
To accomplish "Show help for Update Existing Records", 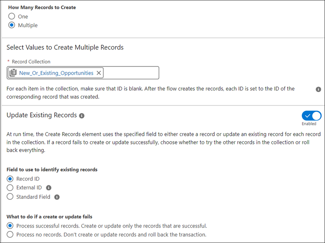I will (x=82, y=116).
